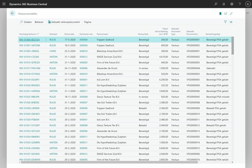
Task: Select 'Betaald' status in INV-01028 row
Action: coord(143,108)
